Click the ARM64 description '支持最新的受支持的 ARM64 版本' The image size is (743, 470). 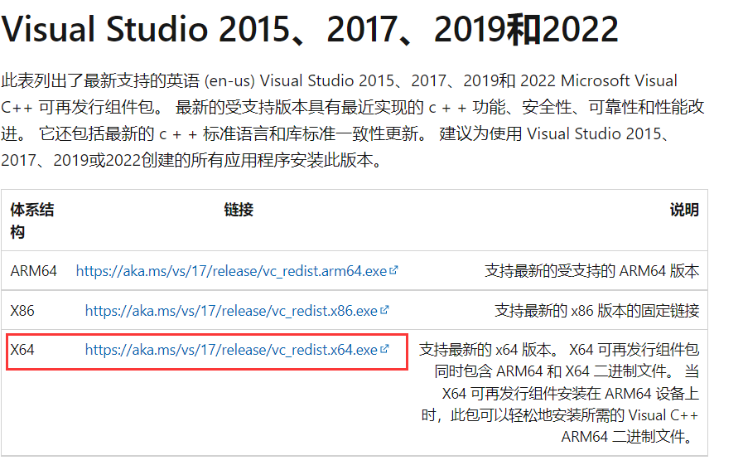tap(592, 271)
